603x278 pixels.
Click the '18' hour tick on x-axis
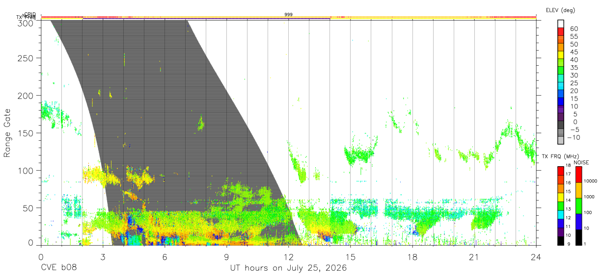[x=412, y=257]
